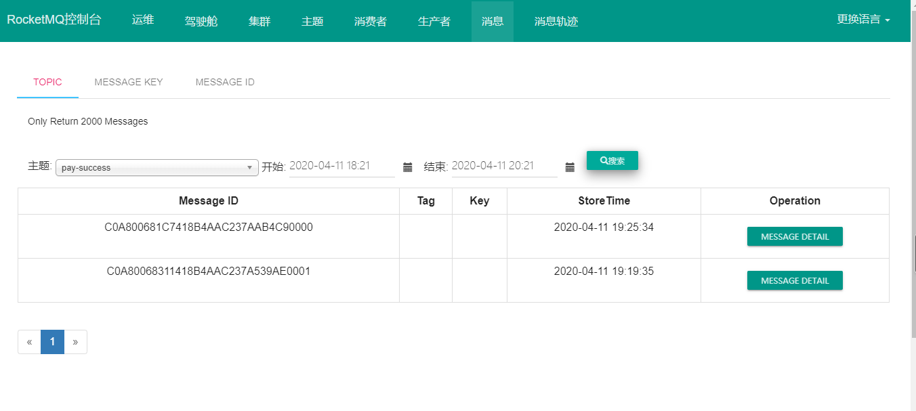Switch to the MESSAGE KEY tab

click(129, 82)
